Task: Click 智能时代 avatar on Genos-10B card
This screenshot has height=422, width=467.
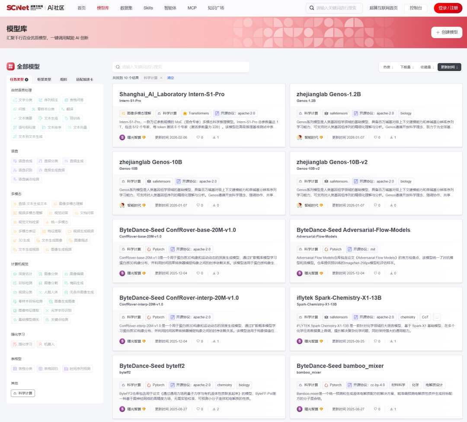Action: coord(122,205)
